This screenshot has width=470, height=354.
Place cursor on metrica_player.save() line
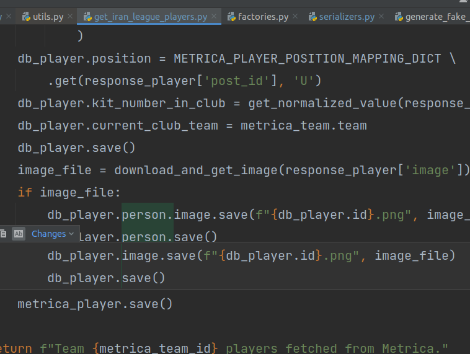tap(95, 304)
